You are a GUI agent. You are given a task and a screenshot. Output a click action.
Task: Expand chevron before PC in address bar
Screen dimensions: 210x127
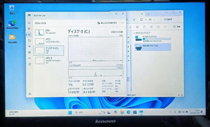click(x=146, y=20)
